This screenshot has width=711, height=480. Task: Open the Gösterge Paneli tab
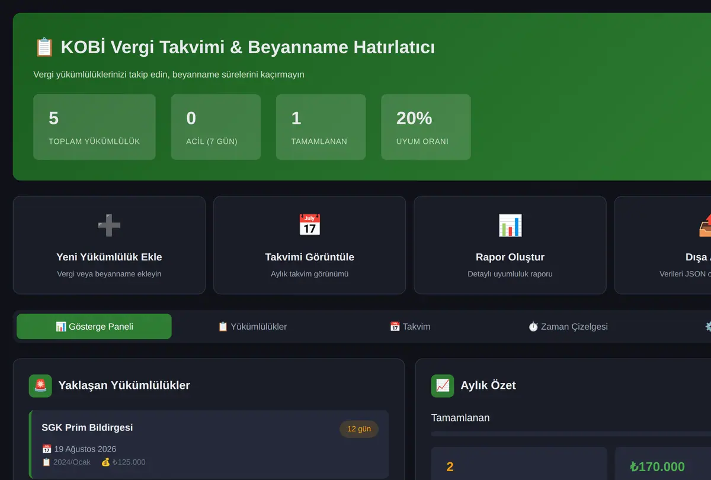tap(94, 327)
